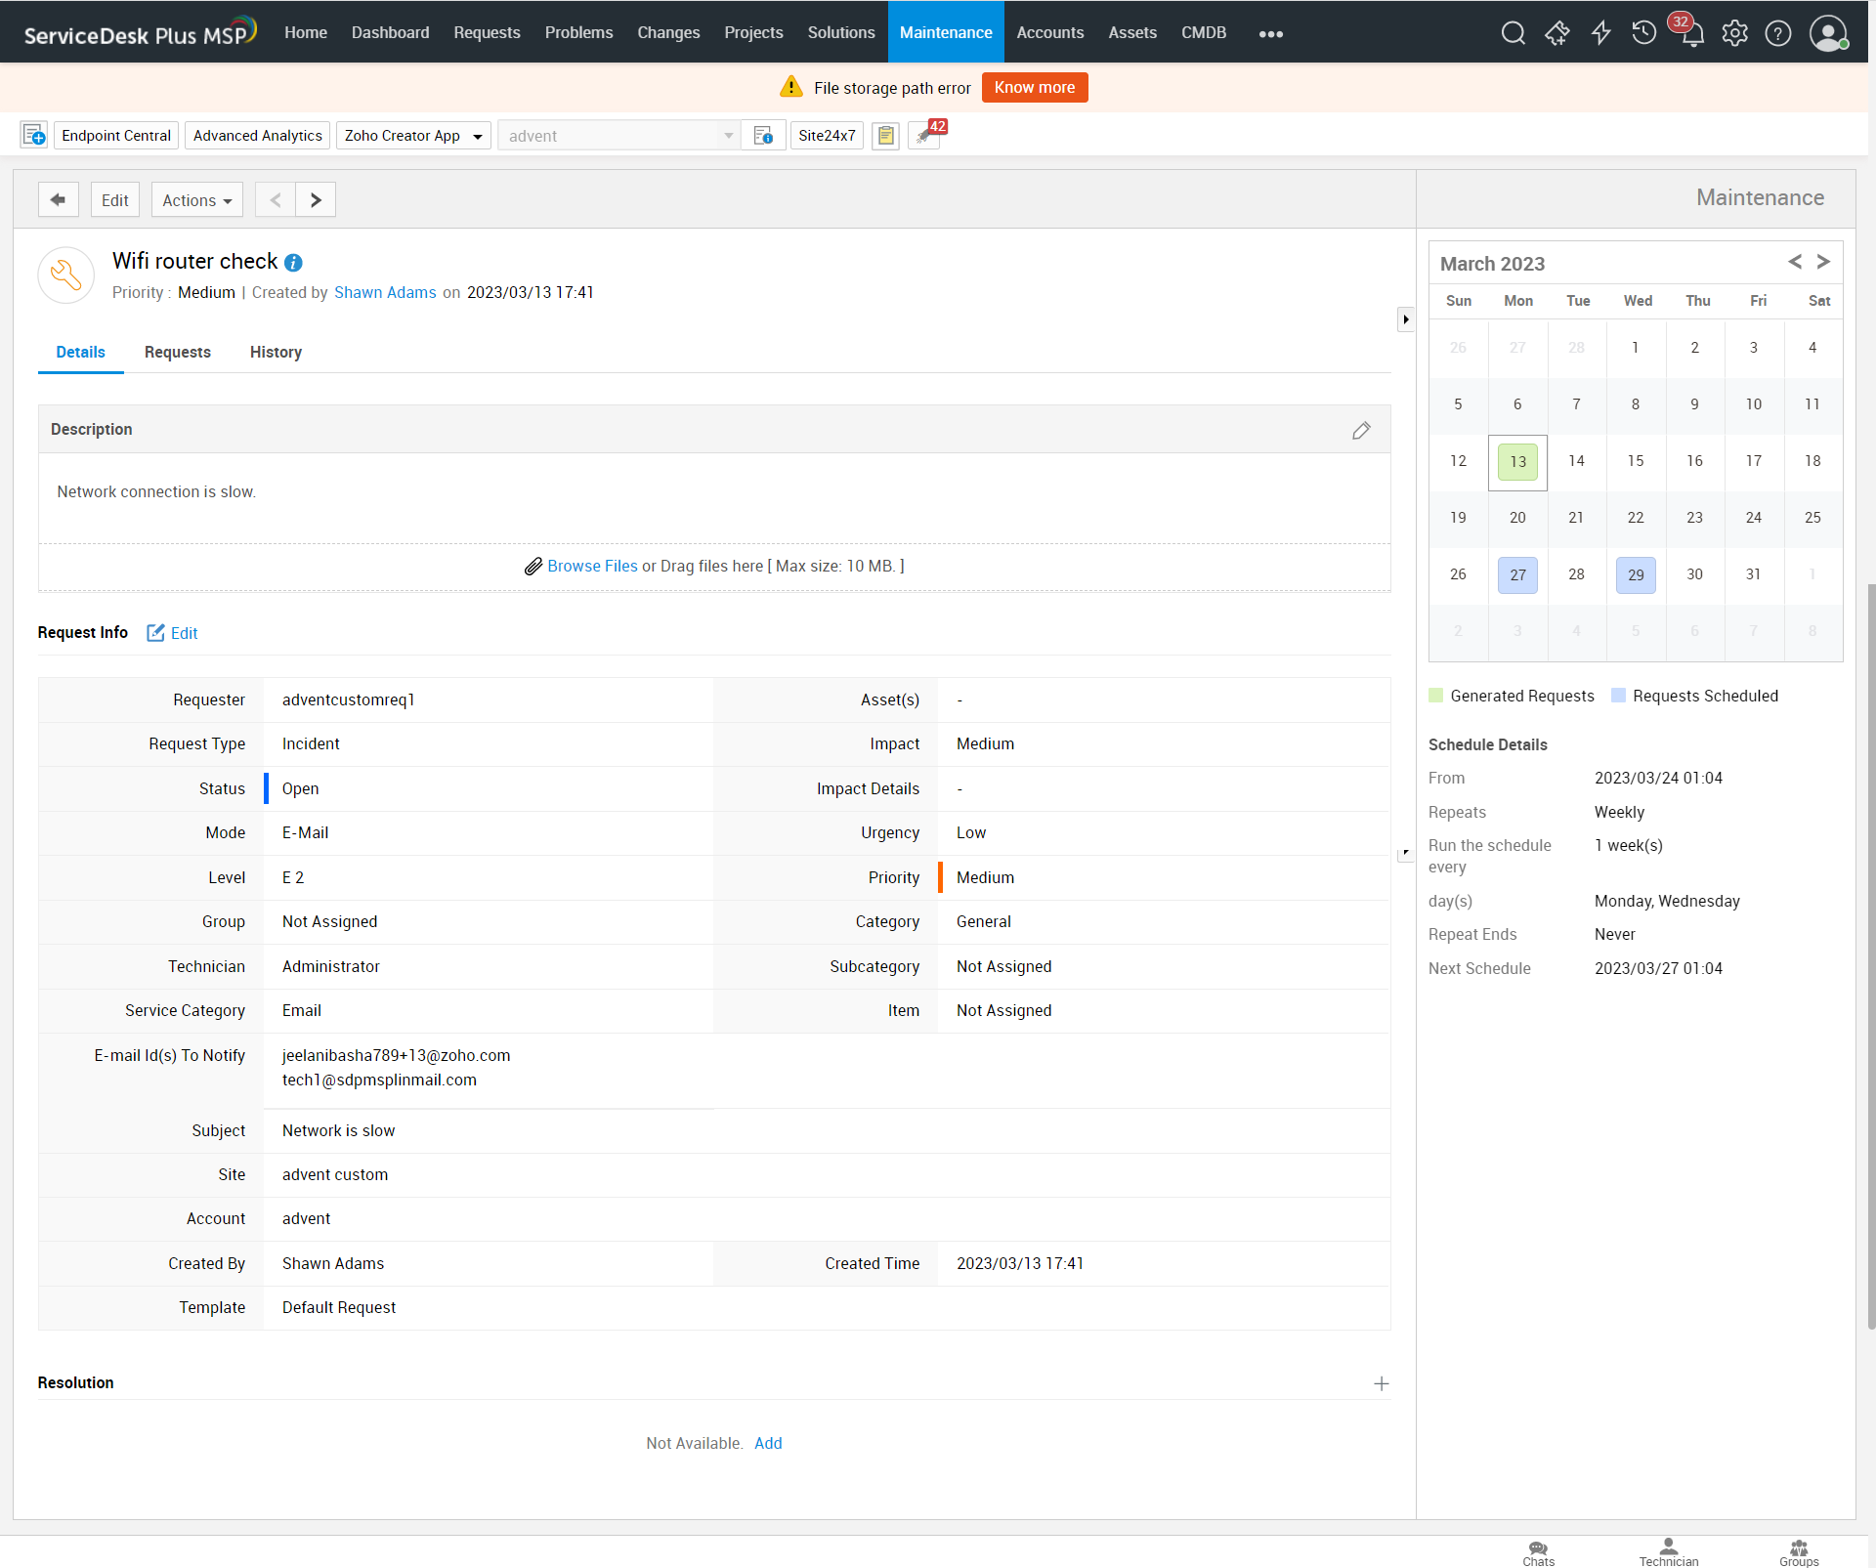Click the edit description pencil icon
Viewport: 1876px width, 1568px height.
point(1361,430)
